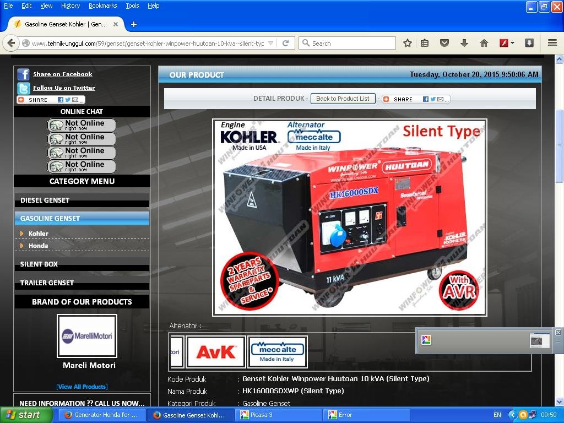Click the monitor icon in the system tray
564x423 pixels.
click(533, 415)
